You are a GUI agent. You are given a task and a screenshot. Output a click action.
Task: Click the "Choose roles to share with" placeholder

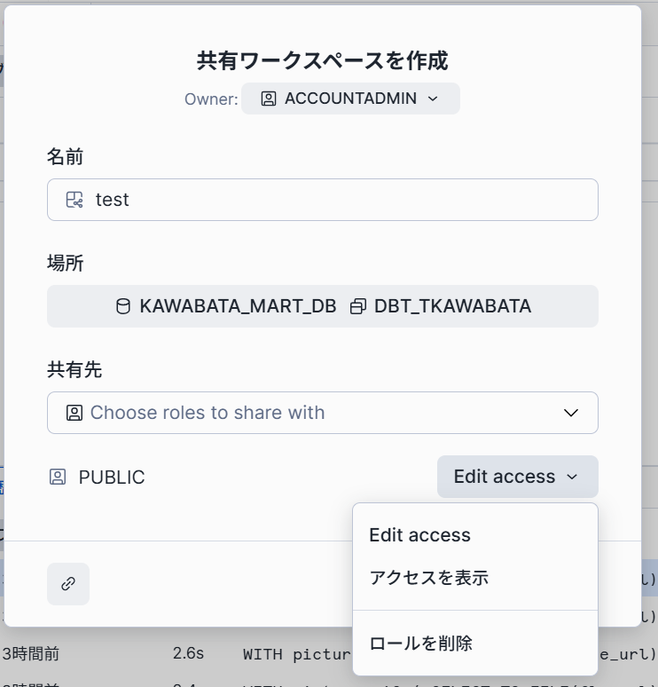tap(208, 413)
